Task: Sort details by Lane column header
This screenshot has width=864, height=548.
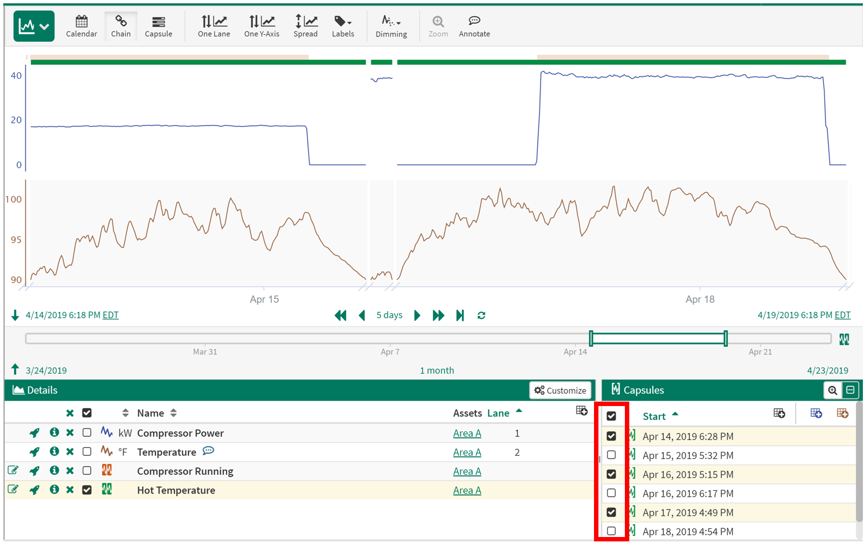Action: 498,413
